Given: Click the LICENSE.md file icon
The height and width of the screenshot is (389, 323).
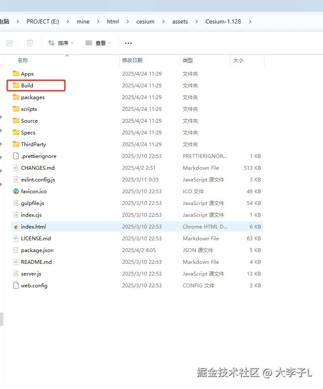Looking at the screenshot, I should click(x=16, y=238).
